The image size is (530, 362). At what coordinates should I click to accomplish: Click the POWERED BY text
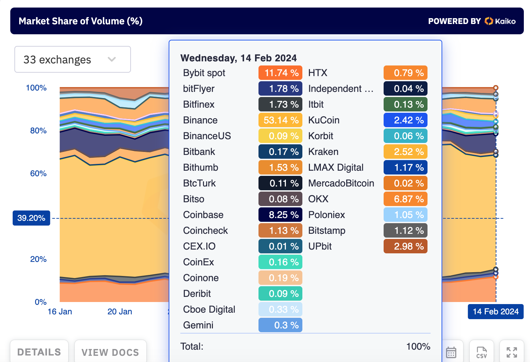click(x=455, y=21)
